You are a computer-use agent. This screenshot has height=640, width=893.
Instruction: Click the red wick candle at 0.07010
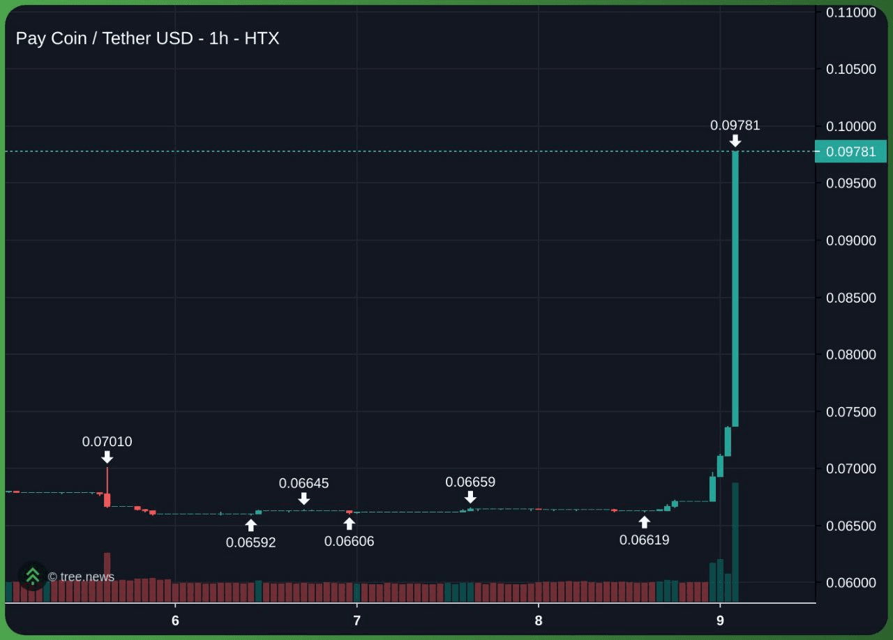click(x=107, y=487)
